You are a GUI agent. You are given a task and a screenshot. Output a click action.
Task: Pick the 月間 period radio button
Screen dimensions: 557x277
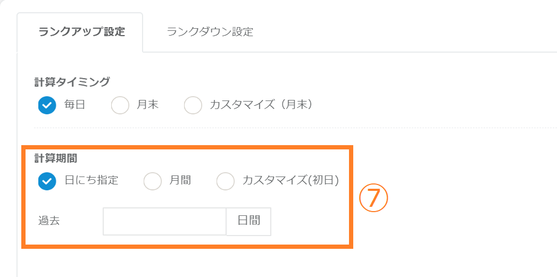(x=153, y=181)
